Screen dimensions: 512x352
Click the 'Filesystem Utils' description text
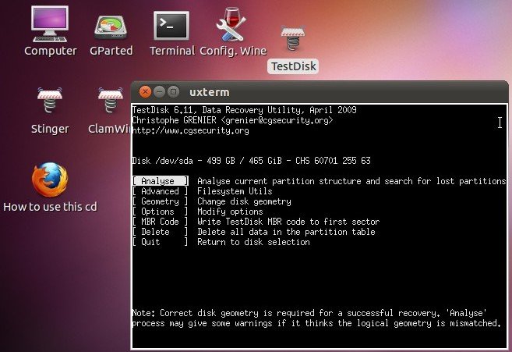click(235, 191)
